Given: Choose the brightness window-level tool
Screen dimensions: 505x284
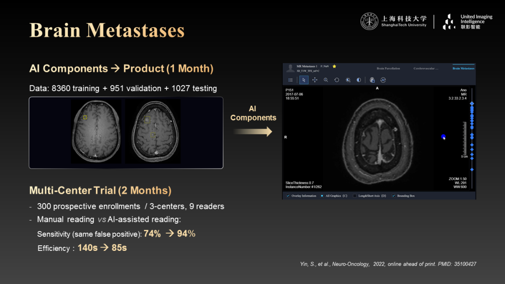Looking at the screenshot, I should click(x=348, y=80).
